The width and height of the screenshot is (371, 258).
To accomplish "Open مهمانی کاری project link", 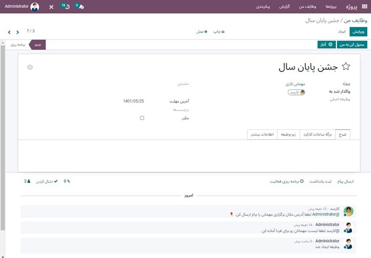I will coord(295,84).
